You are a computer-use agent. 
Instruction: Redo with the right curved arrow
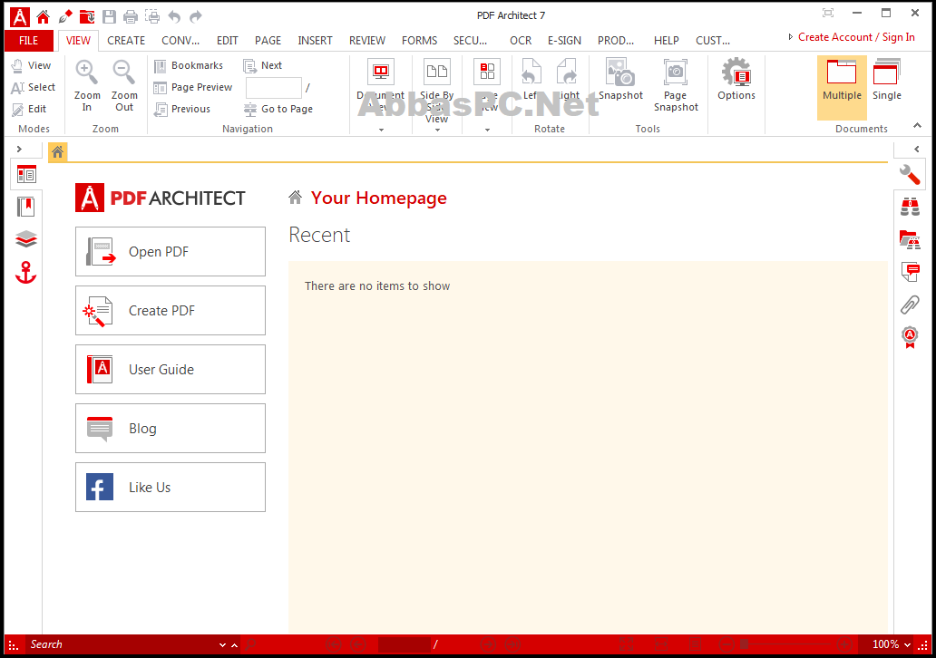coord(195,16)
